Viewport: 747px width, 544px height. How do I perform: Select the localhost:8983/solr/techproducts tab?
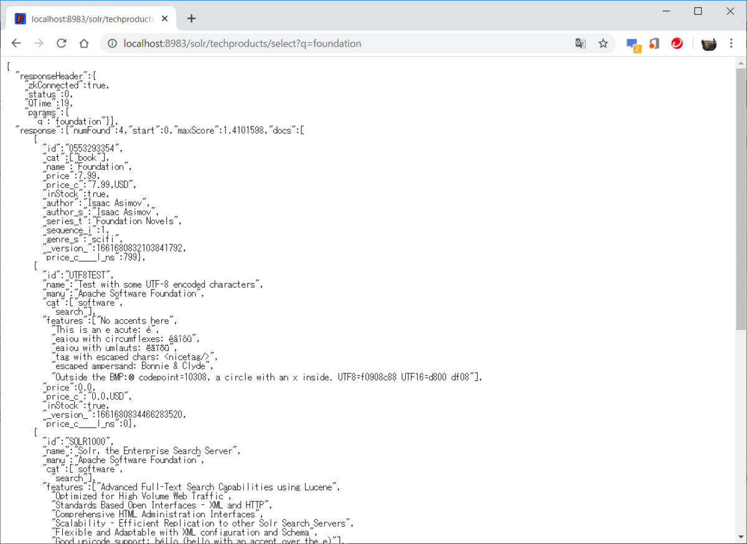[x=91, y=19]
